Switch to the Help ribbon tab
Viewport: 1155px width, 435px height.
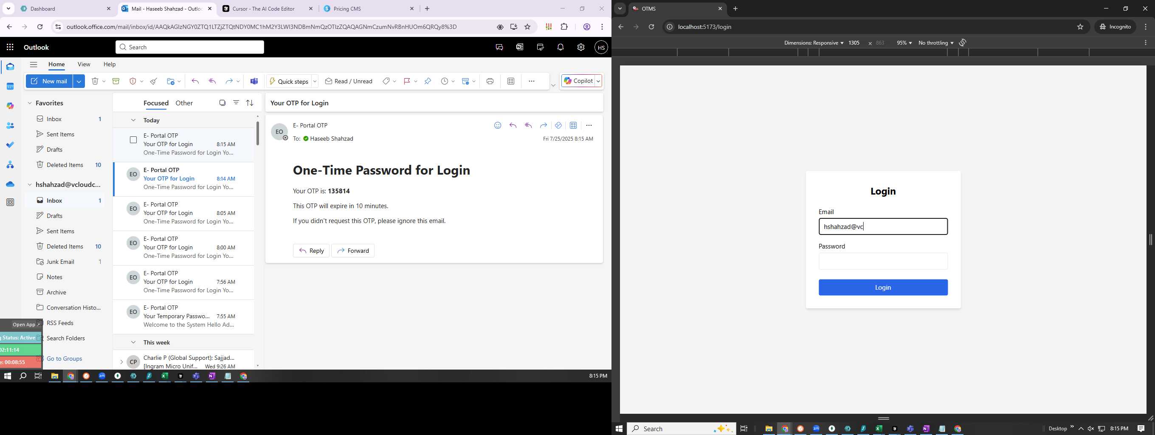coord(110,64)
